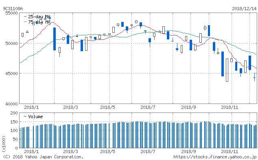Click the red line sample beside 25-day MA

[25, 17]
